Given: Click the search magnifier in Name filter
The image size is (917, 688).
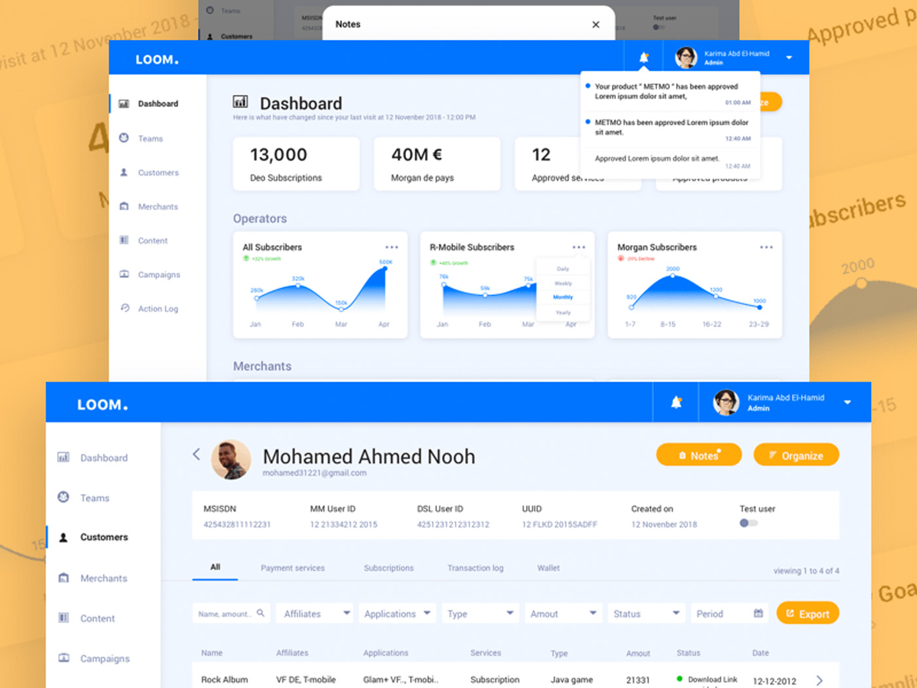Looking at the screenshot, I should point(261,613).
